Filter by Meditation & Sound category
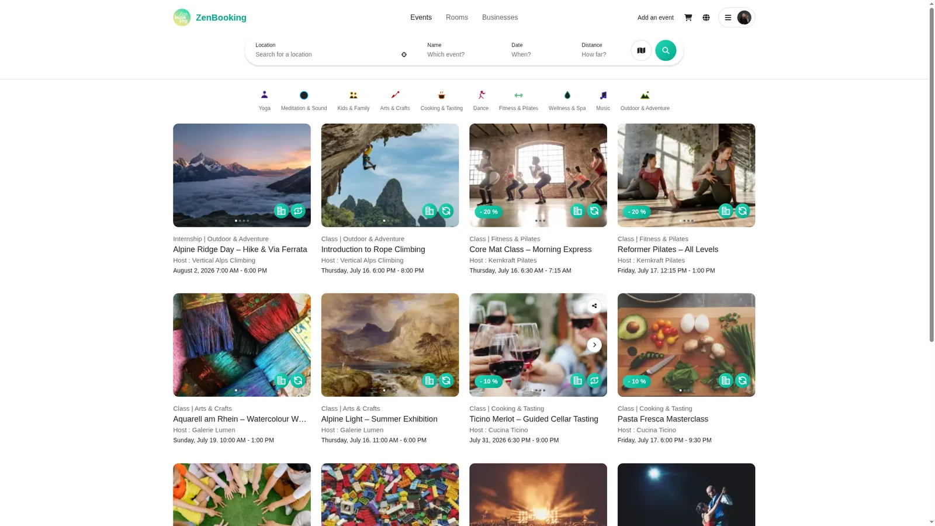Viewport: 935px width, 526px height. (304, 101)
